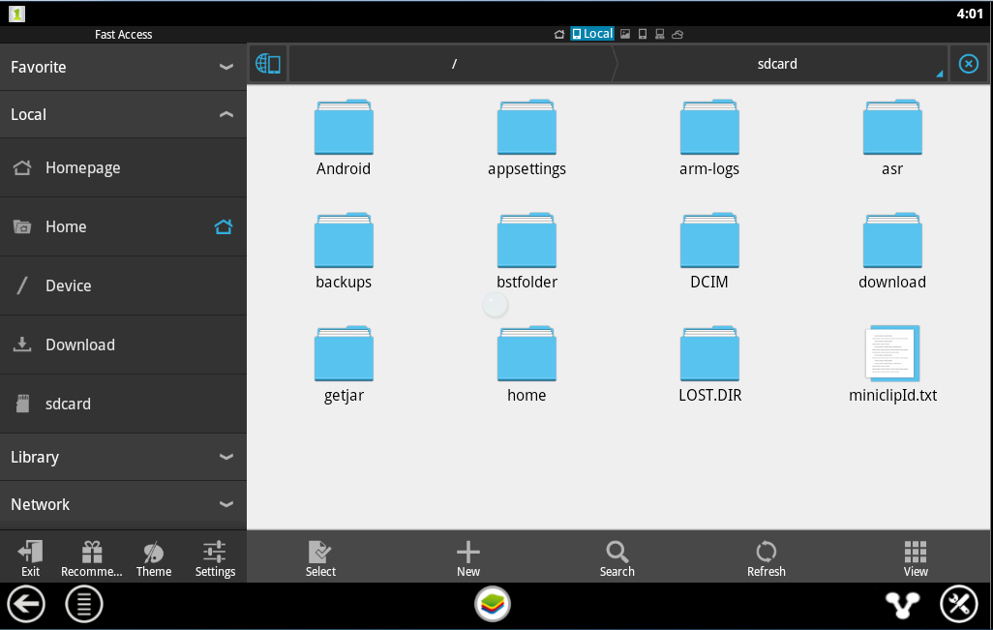Tap the share branch icon at bottom

click(902, 605)
